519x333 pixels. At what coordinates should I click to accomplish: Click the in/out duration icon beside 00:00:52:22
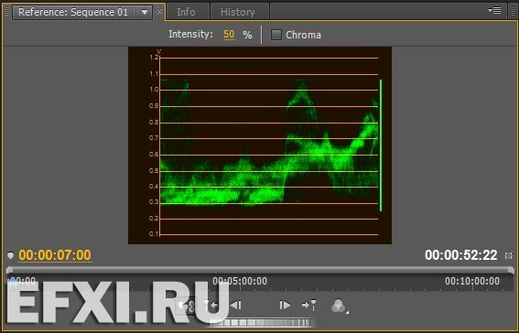point(508,255)
